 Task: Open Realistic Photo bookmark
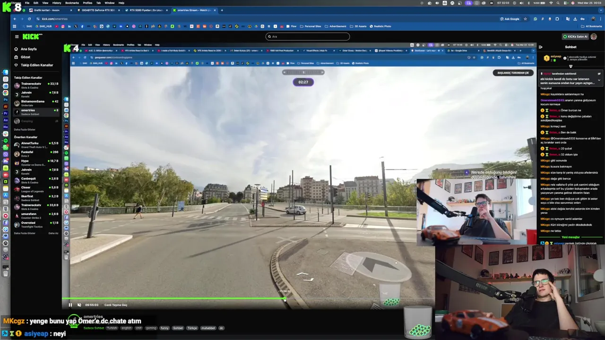pyautogui.click(x=380, y=26)
